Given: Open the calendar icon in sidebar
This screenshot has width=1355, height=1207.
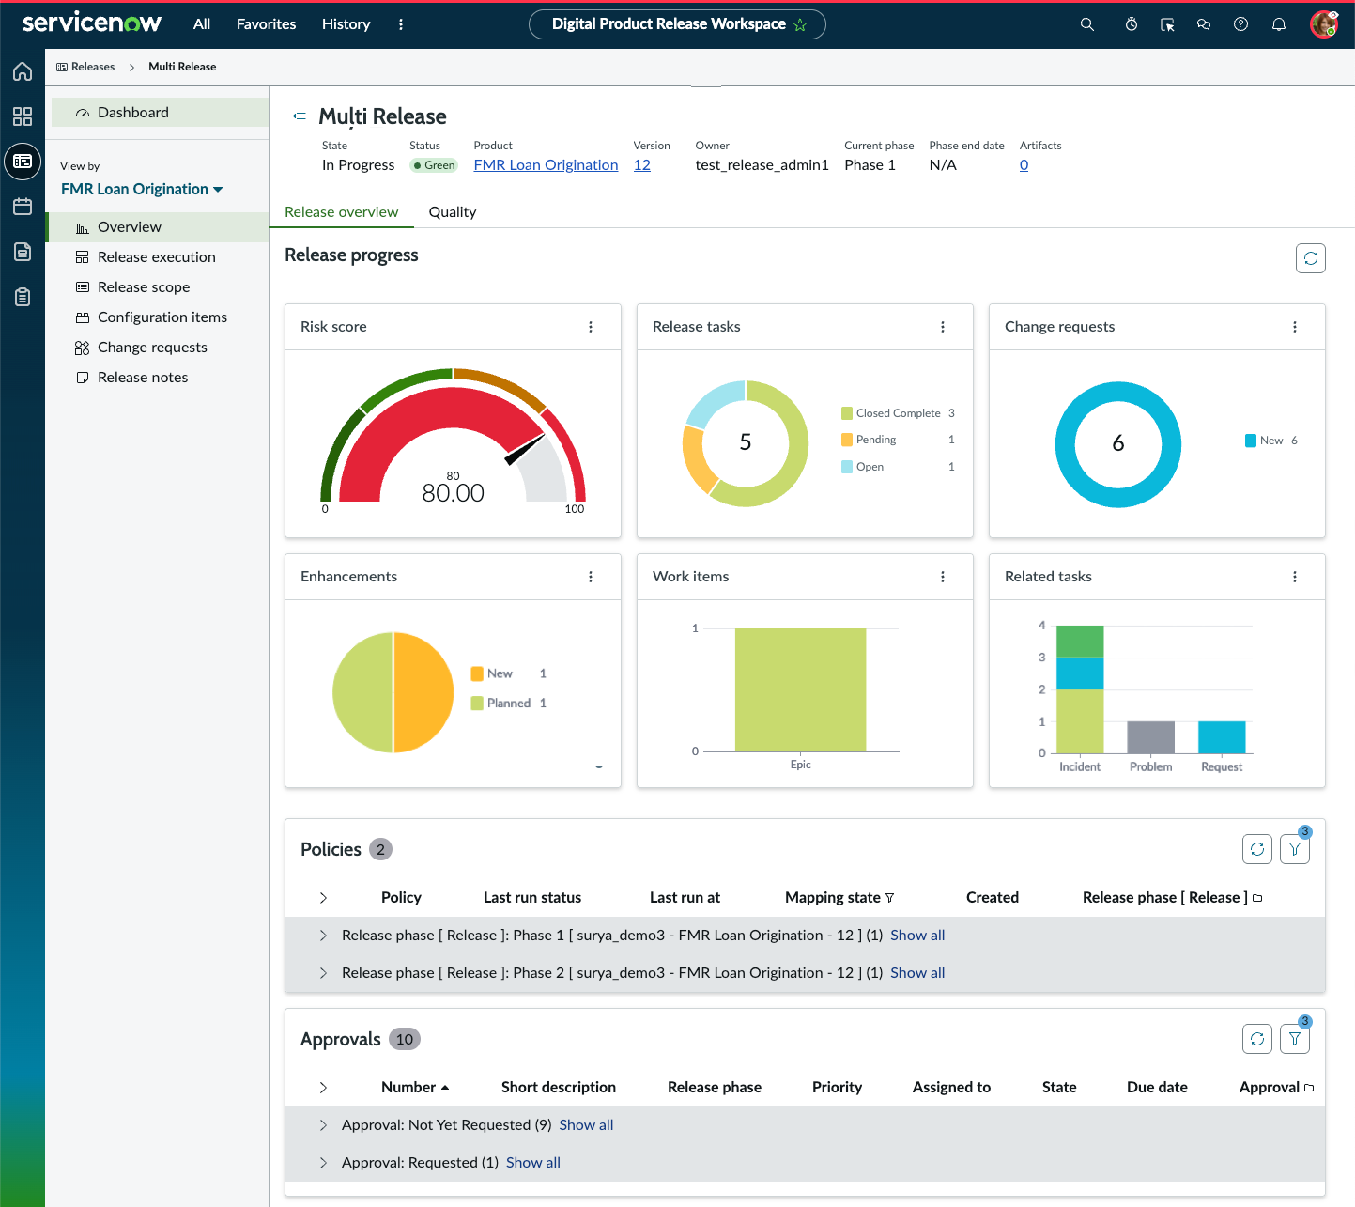Looking at the screenshot, I should [x=23, y=207].
